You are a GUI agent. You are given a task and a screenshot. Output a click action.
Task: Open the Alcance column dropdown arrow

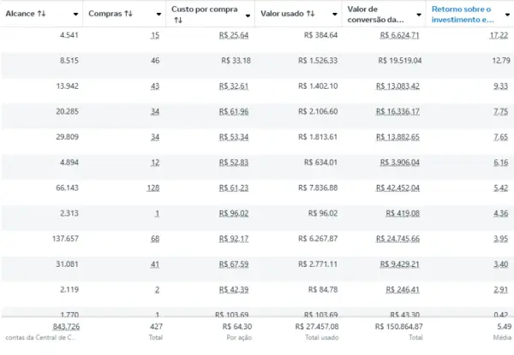(75, 14)
